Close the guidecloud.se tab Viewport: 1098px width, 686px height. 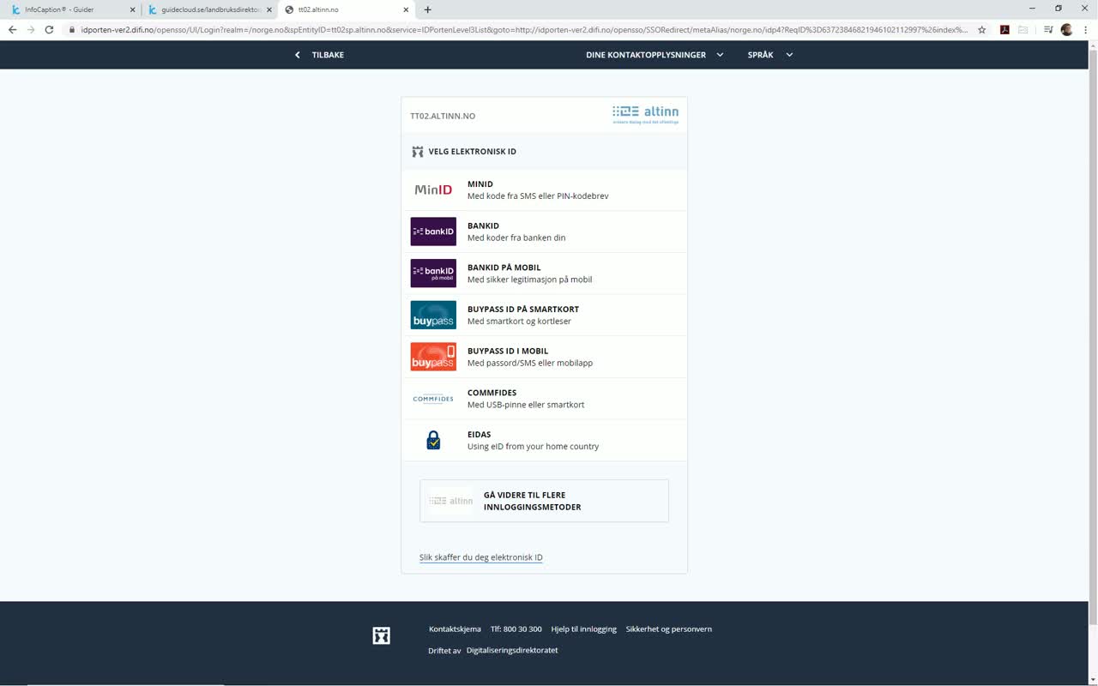(269, 9)
